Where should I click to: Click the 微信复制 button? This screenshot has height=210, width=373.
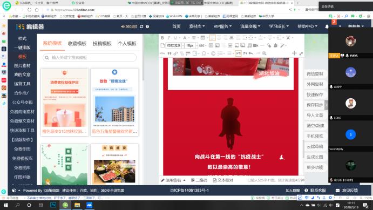(315, 74)
